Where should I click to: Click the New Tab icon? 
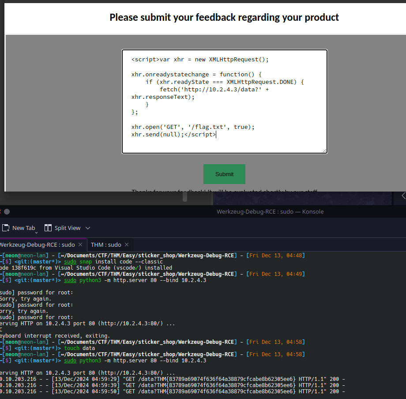point(6,228)
